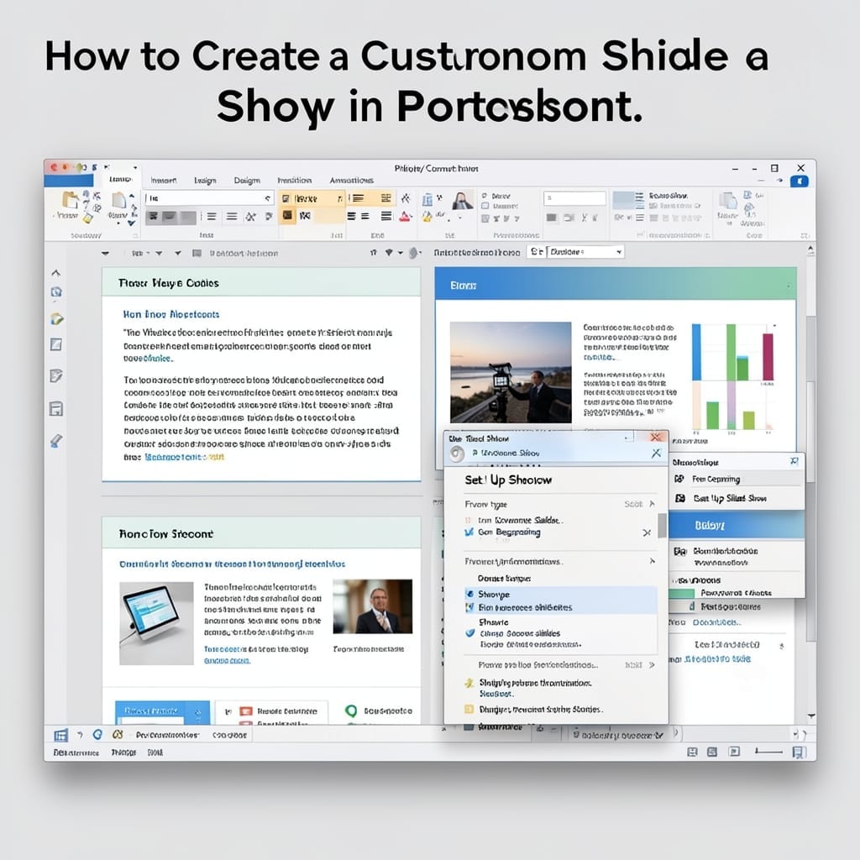860x860 pixels.
Task: Click the zoom slider in status bar
Action: tap(768, 752)
